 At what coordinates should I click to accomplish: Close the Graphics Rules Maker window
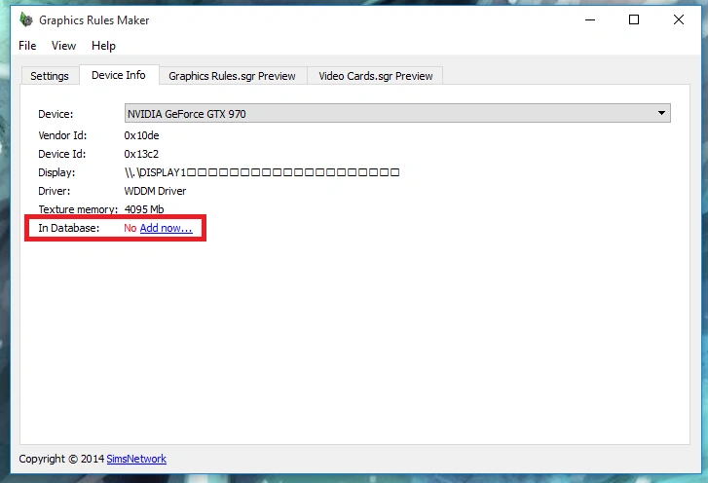pyautogui.click(x=680, y=19)
